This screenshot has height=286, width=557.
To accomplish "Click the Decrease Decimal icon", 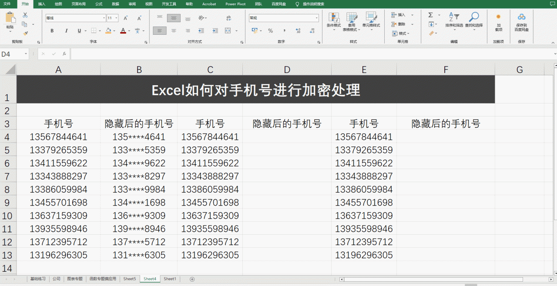I will tap(312, 31).
